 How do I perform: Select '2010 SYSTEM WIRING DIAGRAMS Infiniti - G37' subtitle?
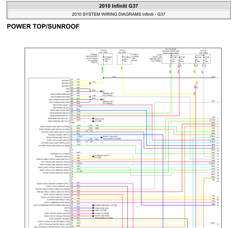tap(118, 14)
